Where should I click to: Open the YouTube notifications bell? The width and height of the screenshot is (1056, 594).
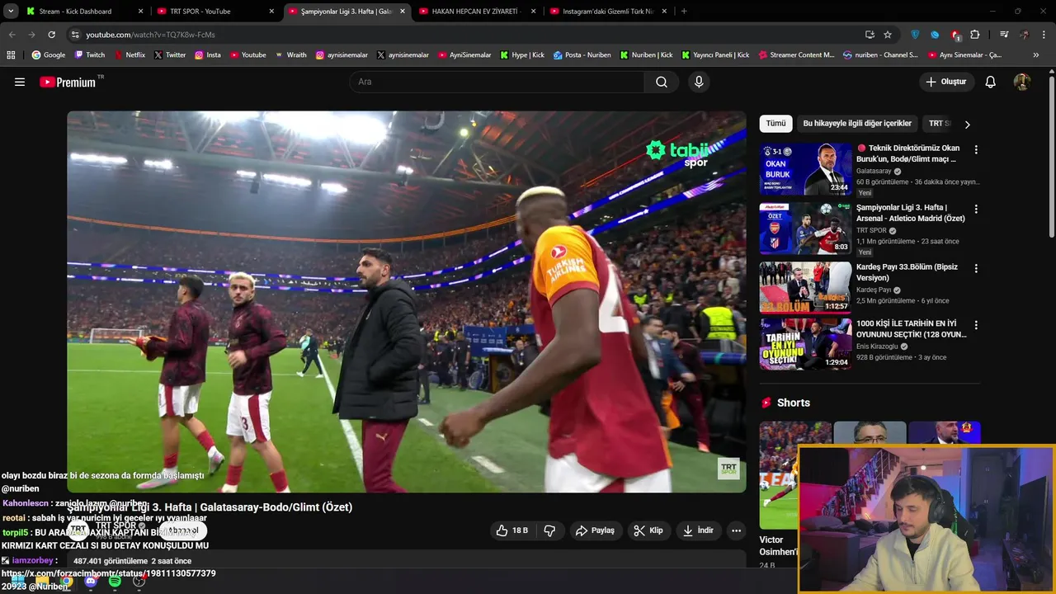[x=991, y=82]
